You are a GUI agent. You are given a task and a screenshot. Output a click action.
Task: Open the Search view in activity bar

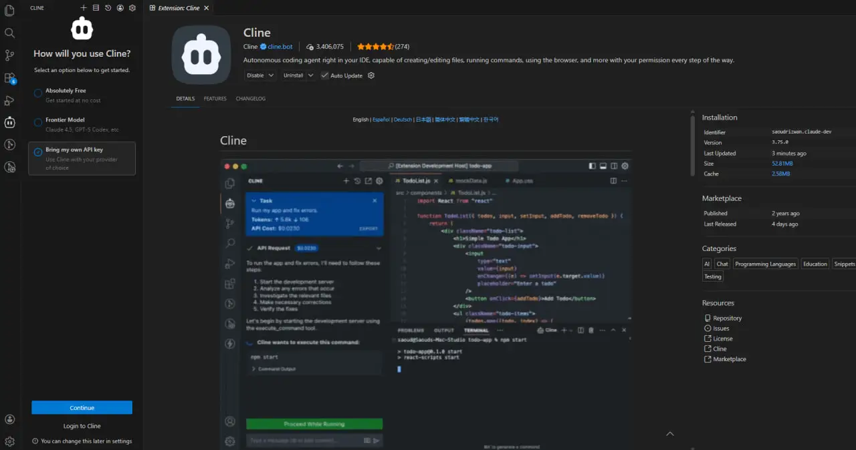click(x=9, y=33)
